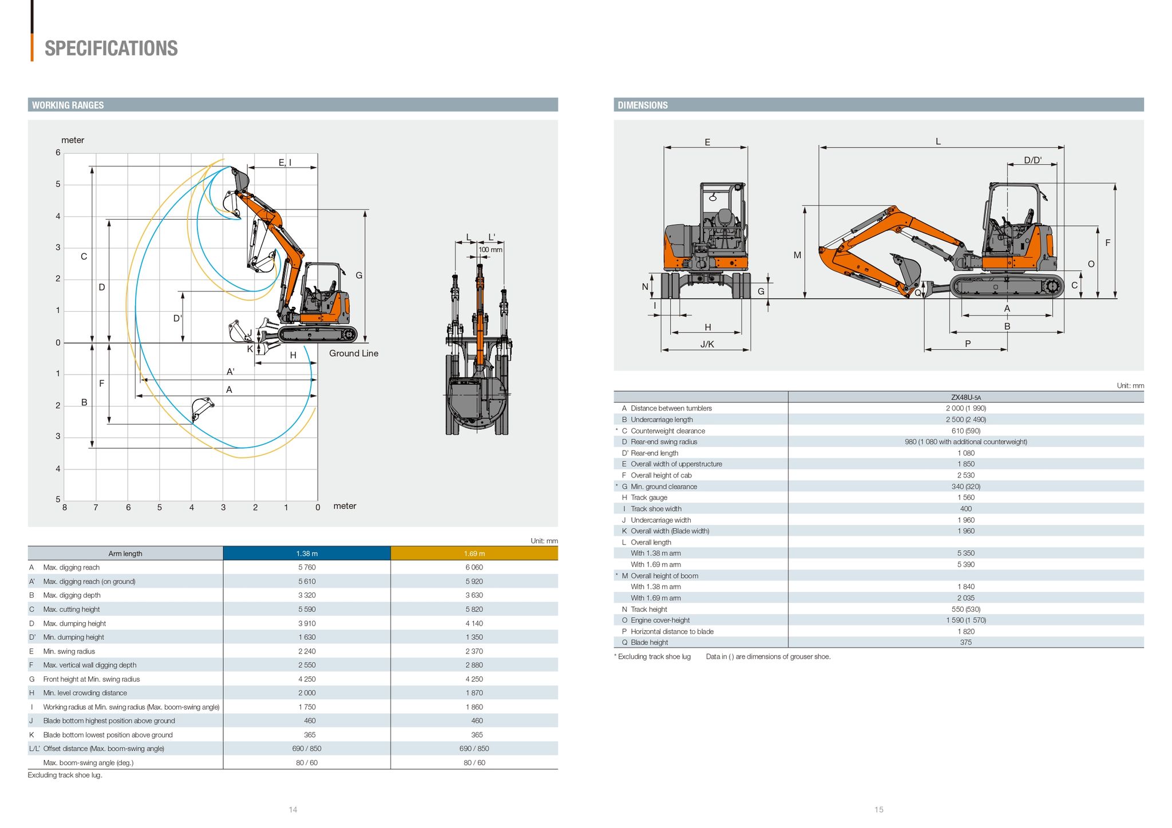The height and width of the screenshot is (828, 1172).
Task: Select the value 1 350 for Min. dumping height
Action: pyautogui.click(x=474, y=637)
